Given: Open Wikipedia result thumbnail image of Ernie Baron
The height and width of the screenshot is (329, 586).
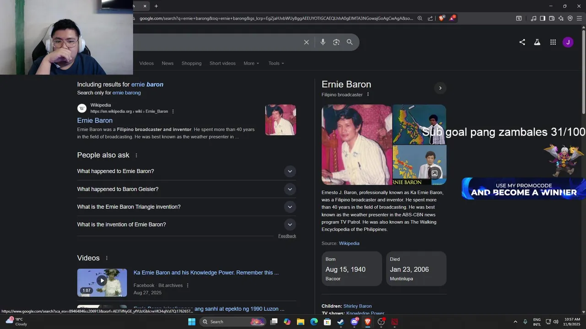Looking at the screenshot, I should pos(281,120).
